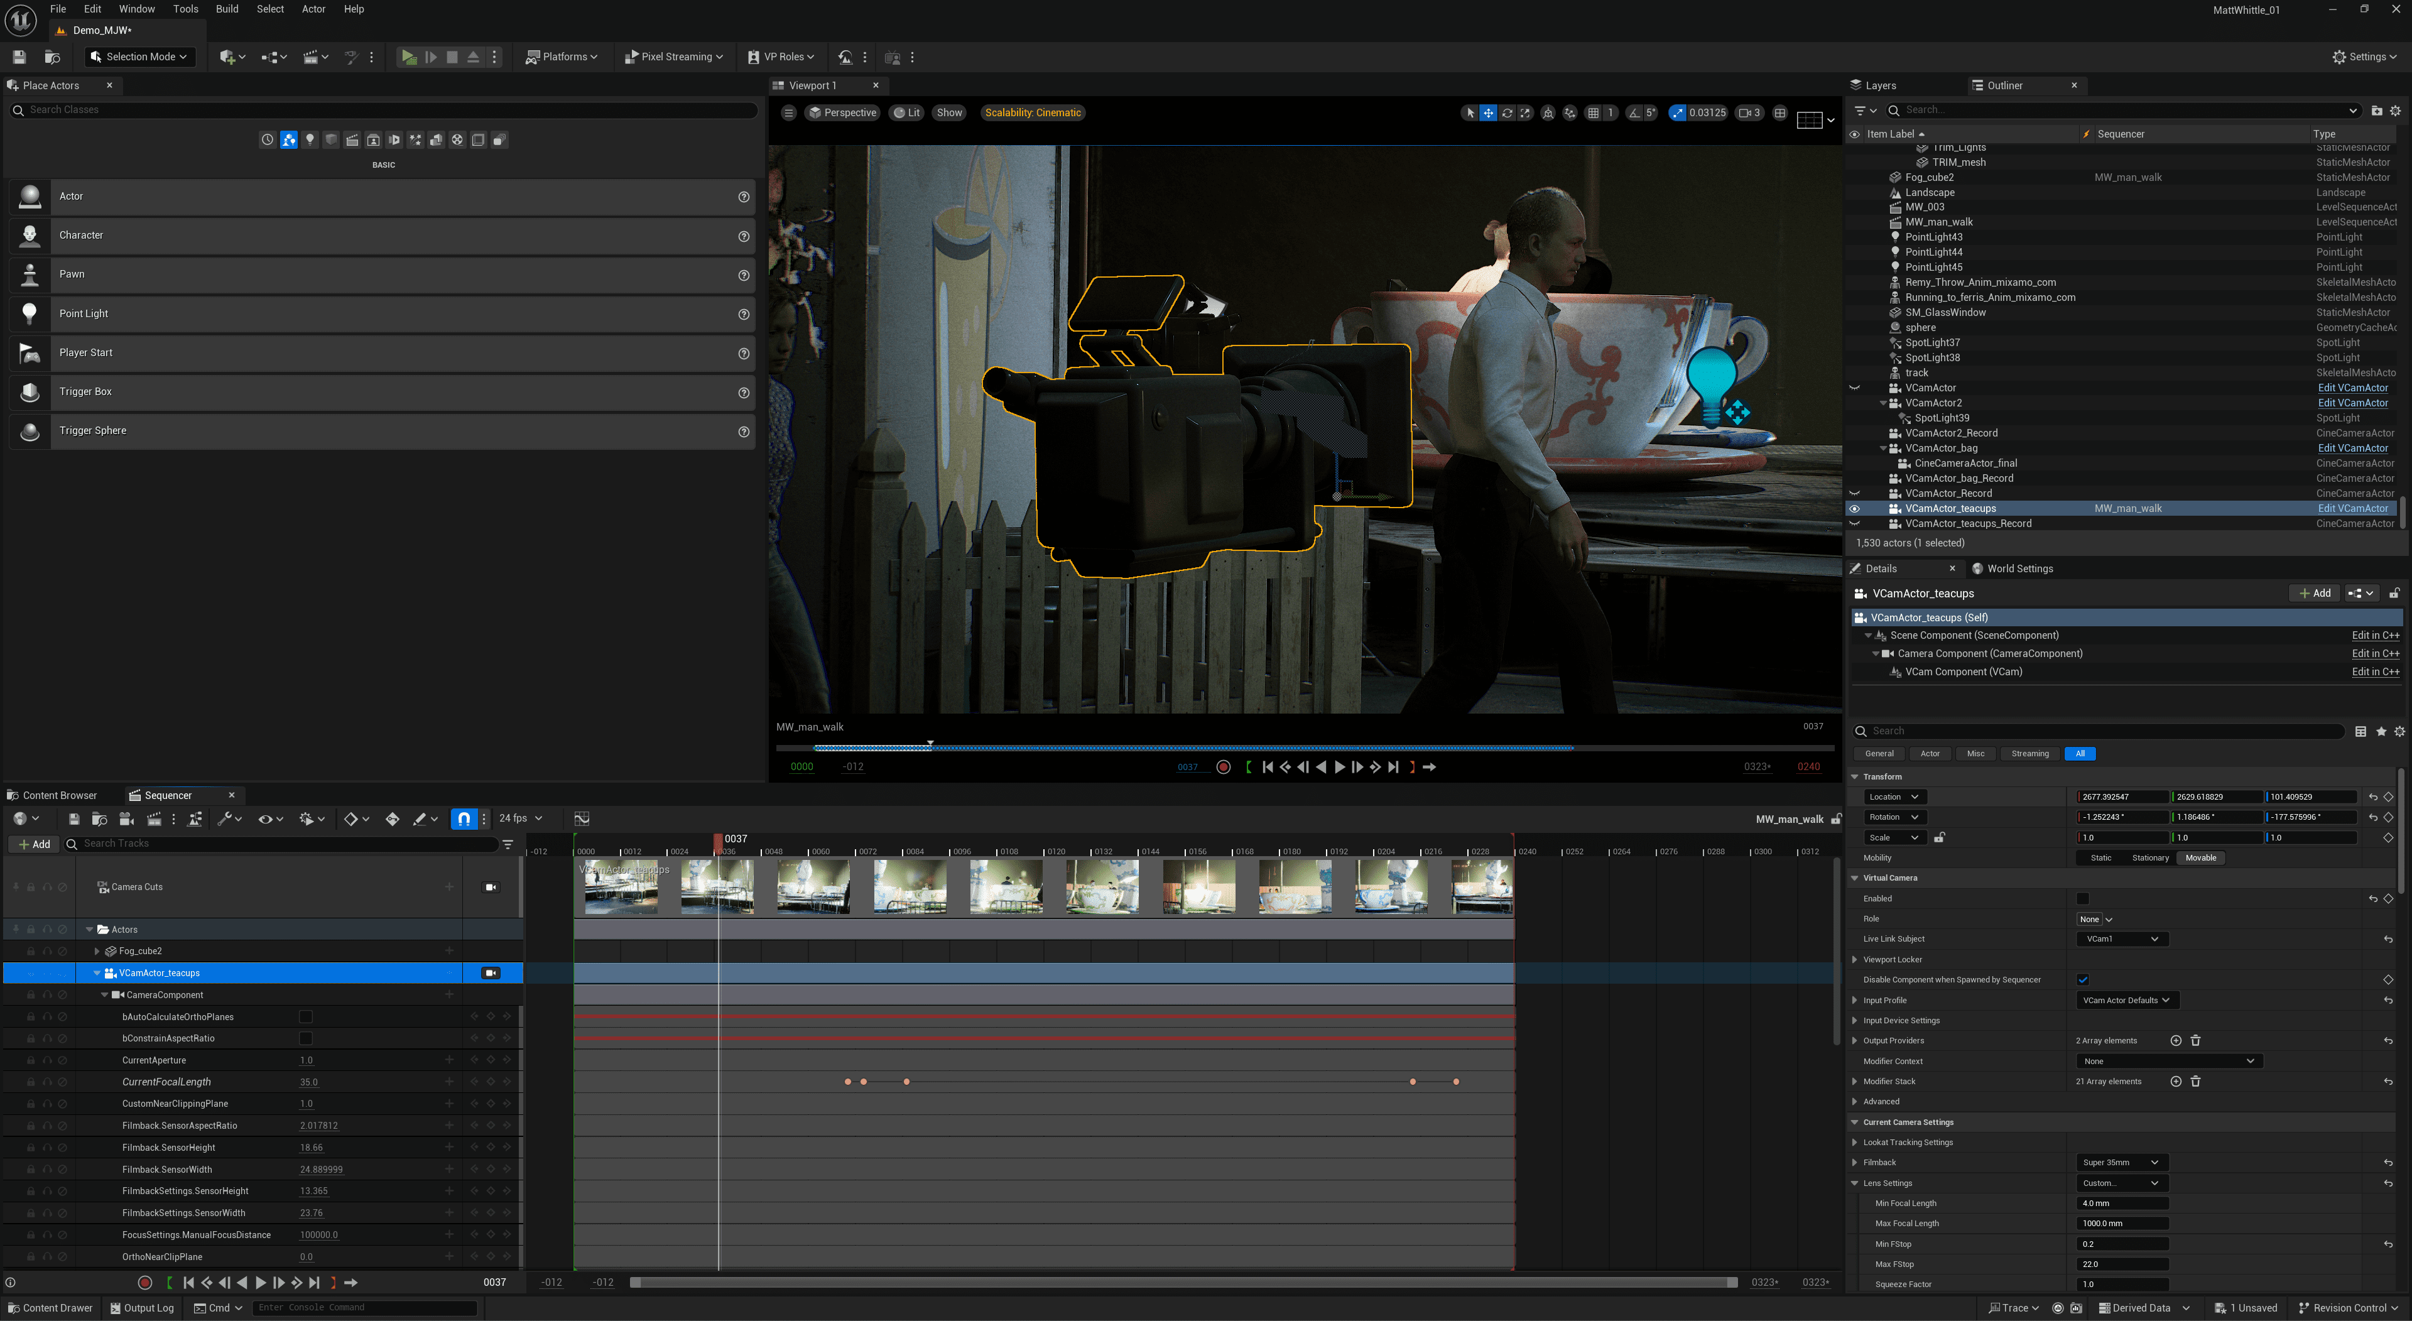The width and height of the screenshot is (2412, 1321).
Task: Check the bConstrainAspectRatio track checkbox
Action: (305, 1038)
